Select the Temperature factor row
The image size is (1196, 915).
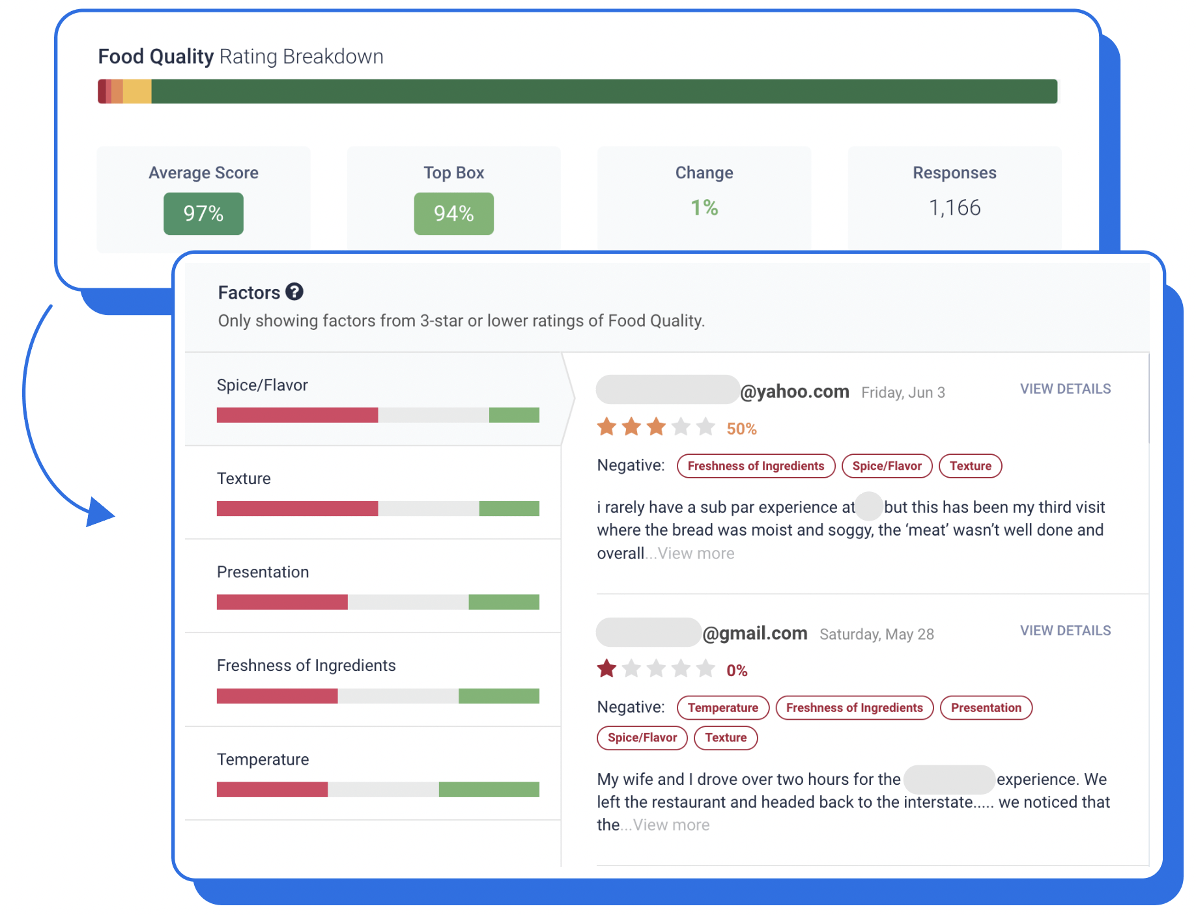click(x=263, y=759)
